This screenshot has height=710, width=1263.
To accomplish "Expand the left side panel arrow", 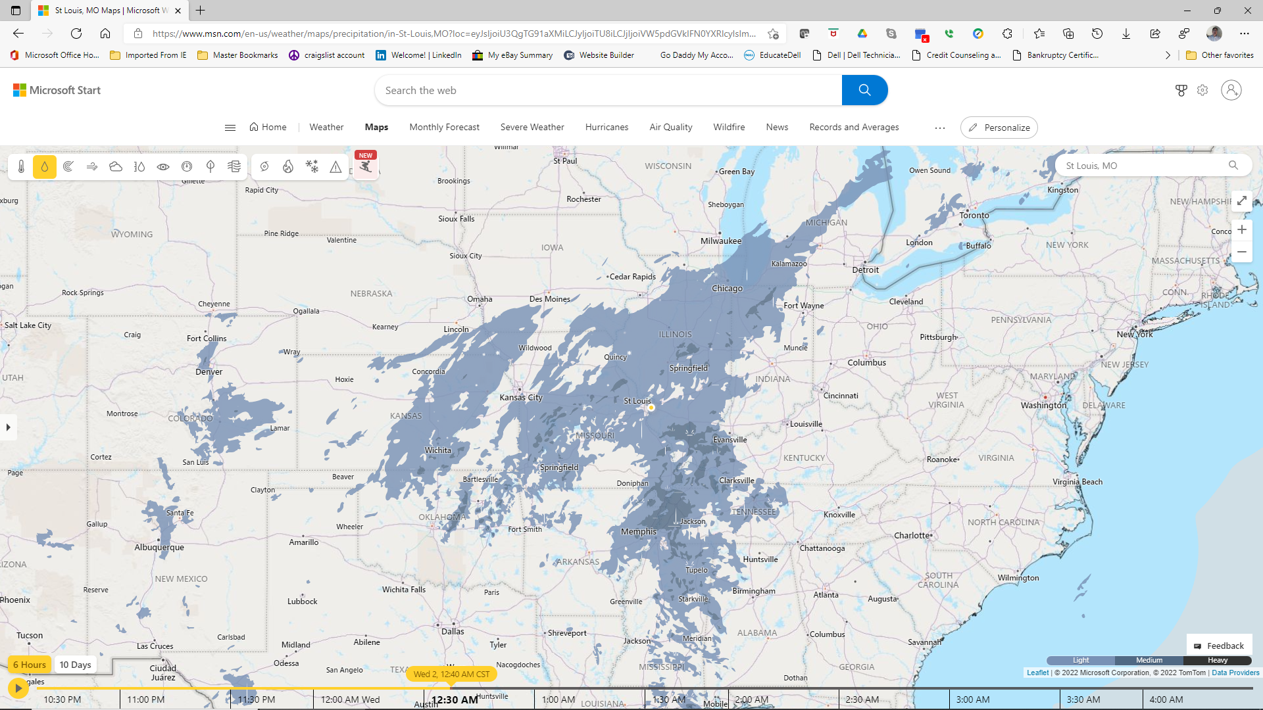I will tap(8, 427).
